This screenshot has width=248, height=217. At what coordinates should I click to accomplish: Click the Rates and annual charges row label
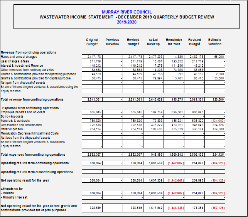coord(19,57)
